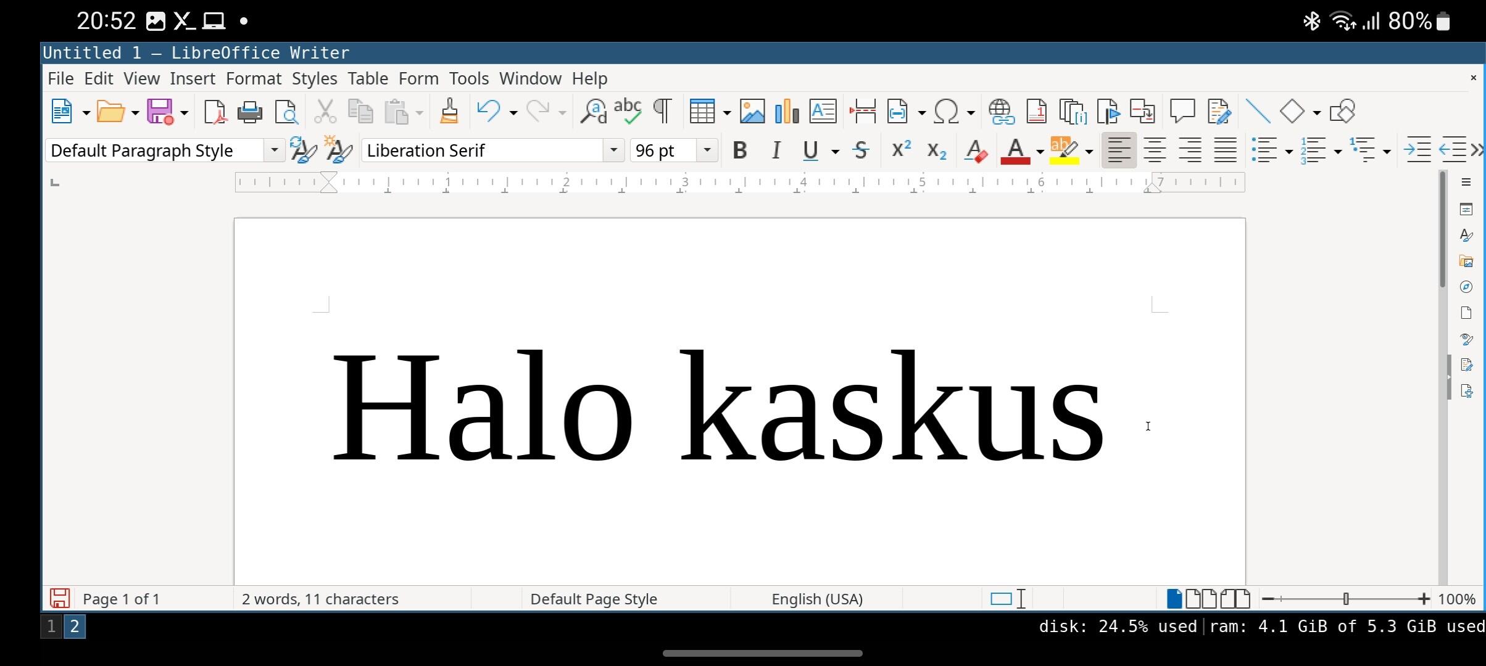The height and width of the screenshot is (666, 1486).
Task: Click the Clone Formatting paintbrush
Action: pos(449,112)
